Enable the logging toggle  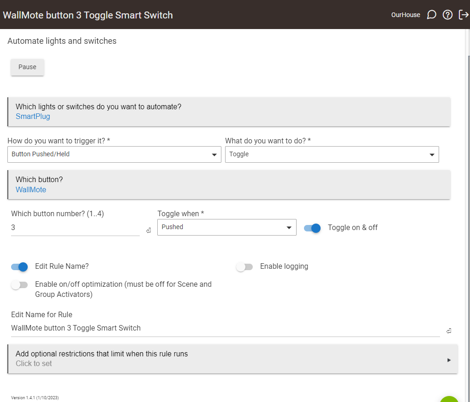[244, 267]
